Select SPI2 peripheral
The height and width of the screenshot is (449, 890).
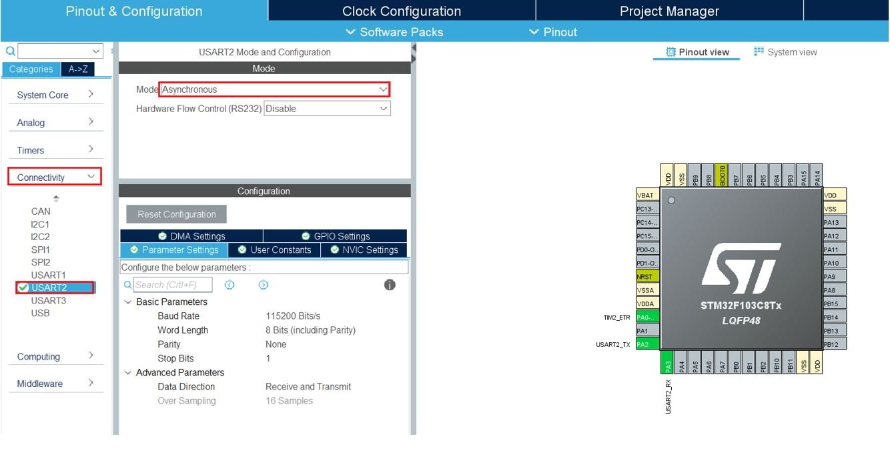(x=41, y=262)
